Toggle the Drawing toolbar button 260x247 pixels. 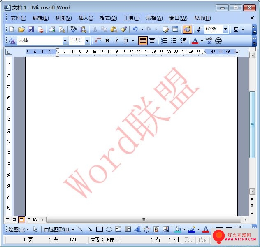(x=187, y=29)
